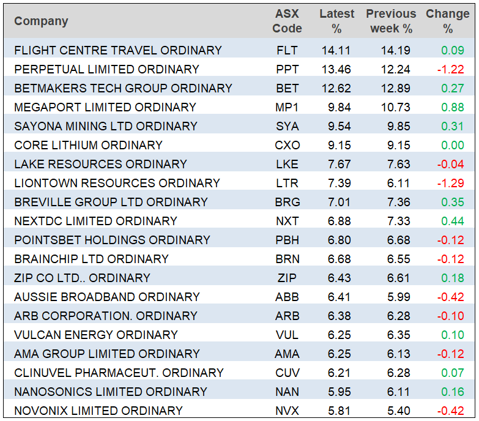Click the Previous week % column header
The height and width of the screenshot is (421, 479).
click(390, 21)
